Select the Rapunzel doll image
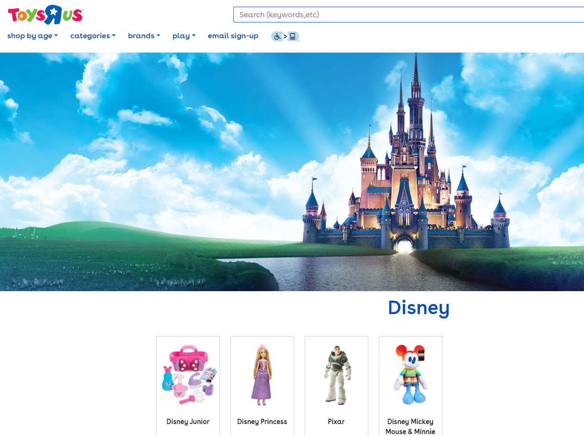The image size is (584, 436). pyautogui.click(x=262, y=375)
